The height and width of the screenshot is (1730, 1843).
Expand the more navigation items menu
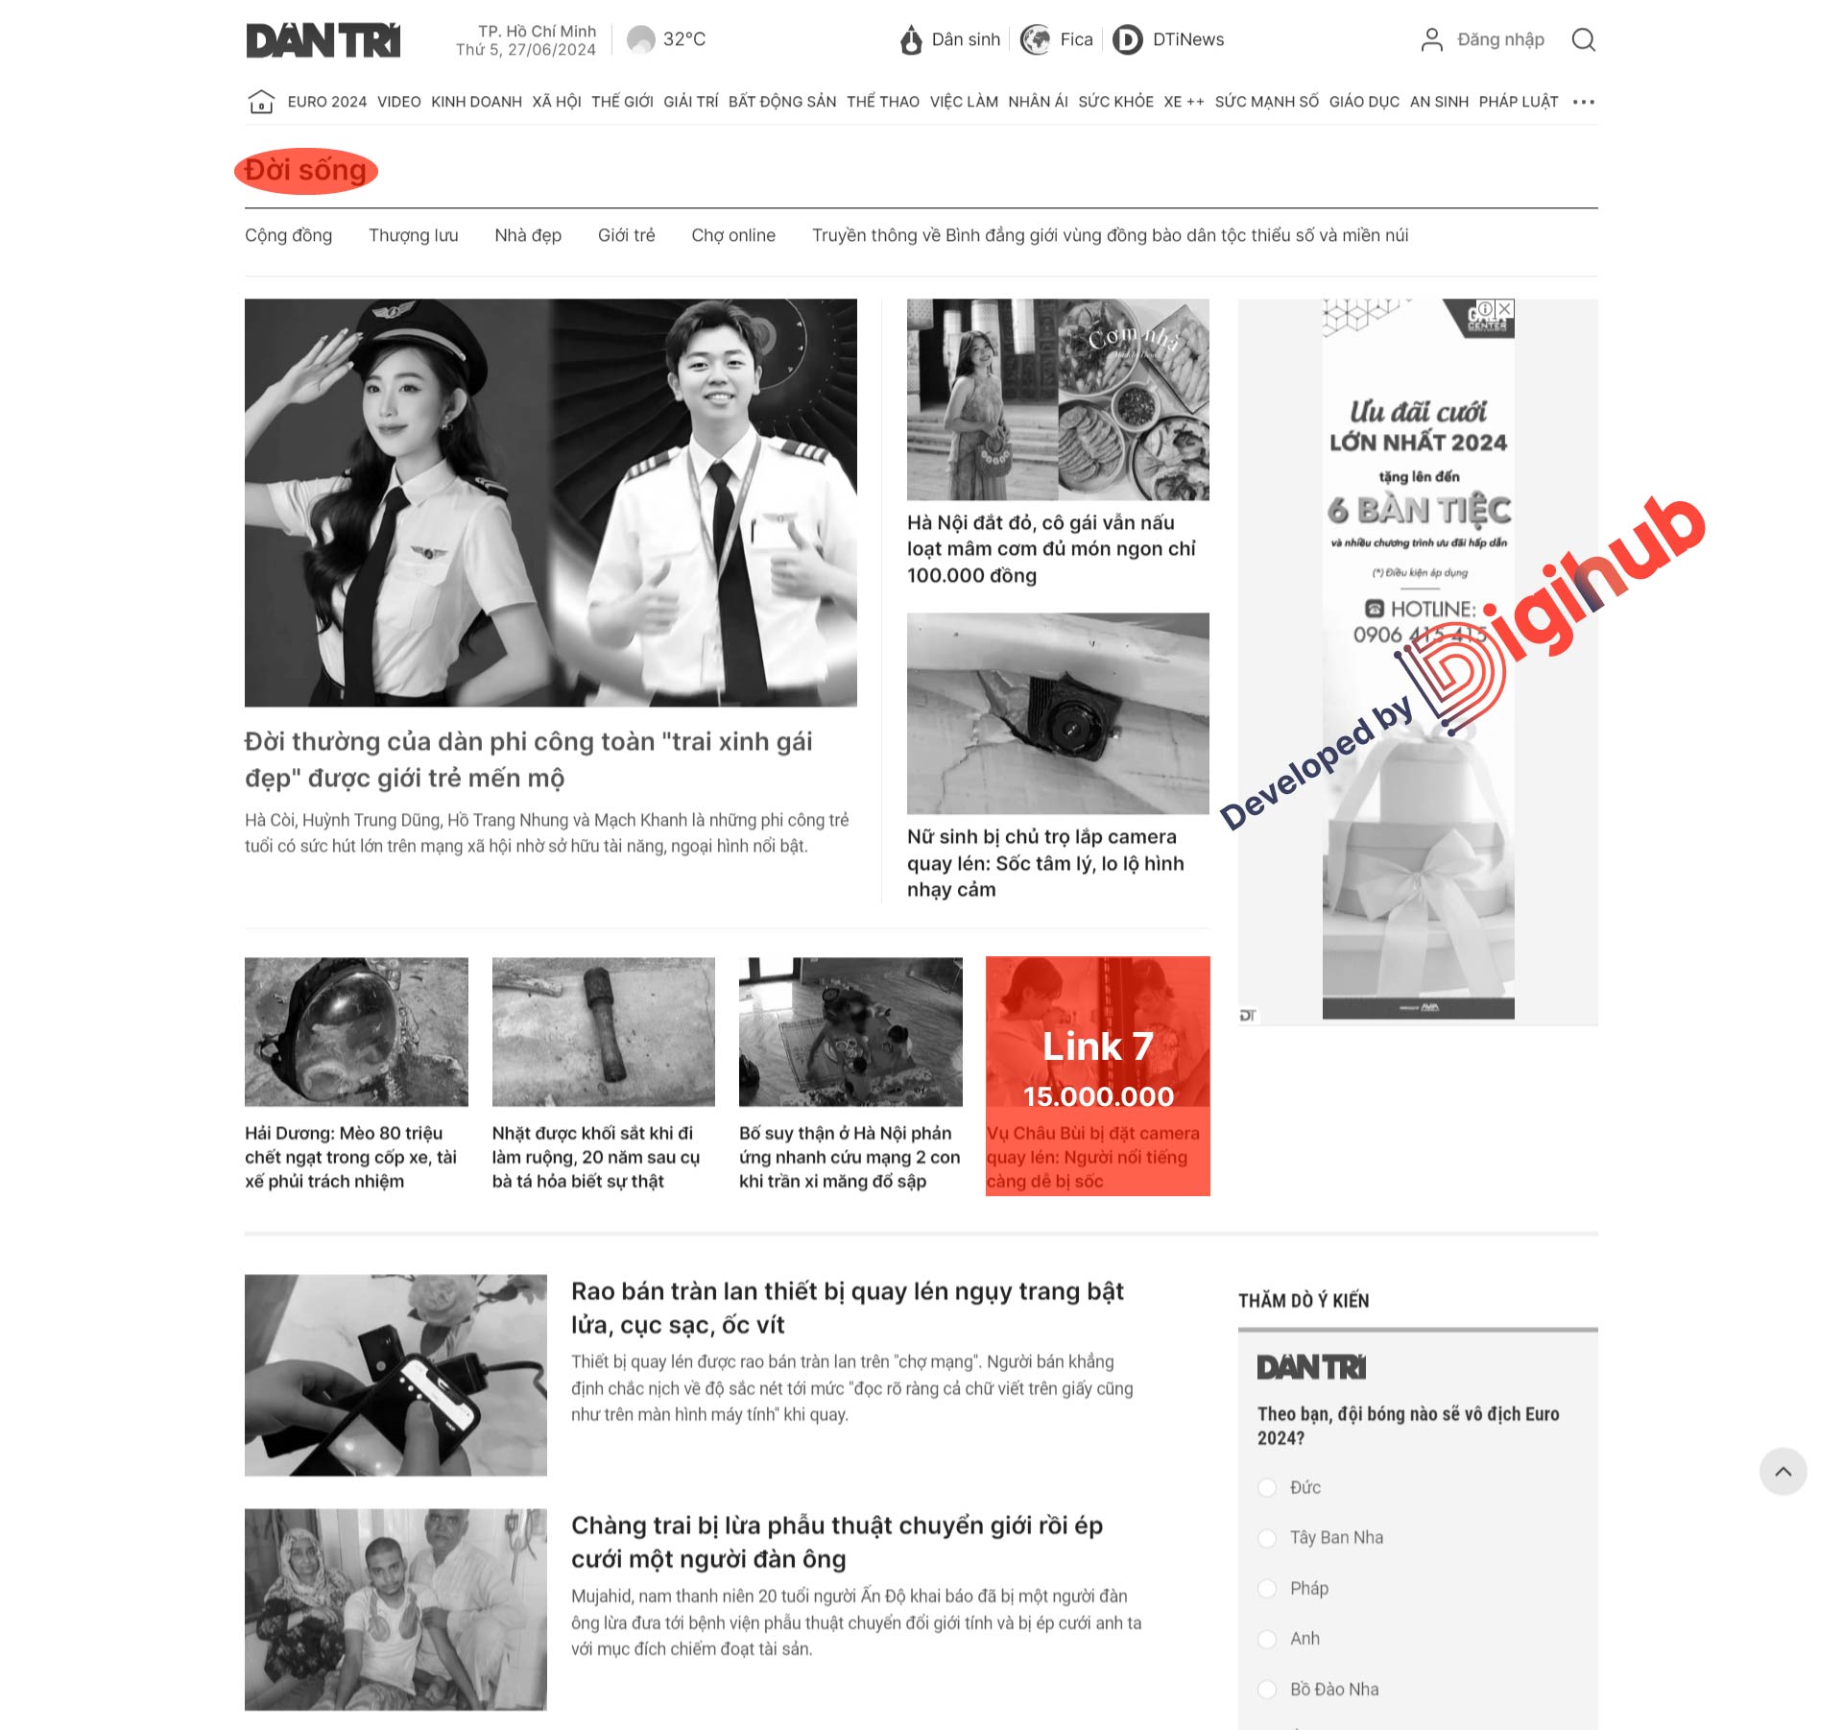(x=1585, y=101)
